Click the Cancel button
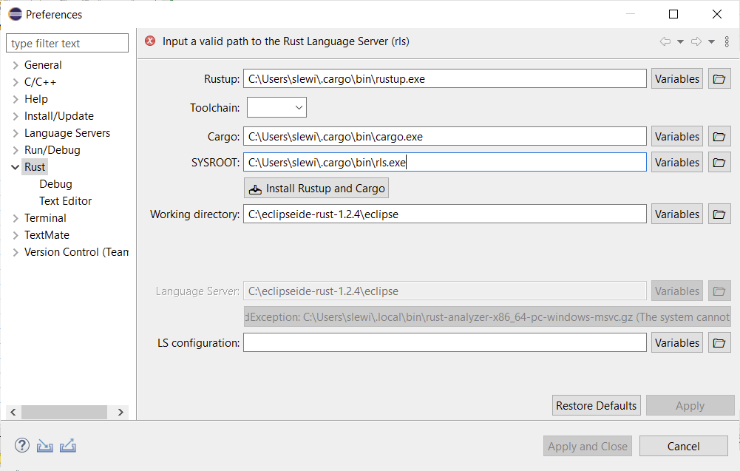This screenshot has height=471, width=740. point(683,446)
